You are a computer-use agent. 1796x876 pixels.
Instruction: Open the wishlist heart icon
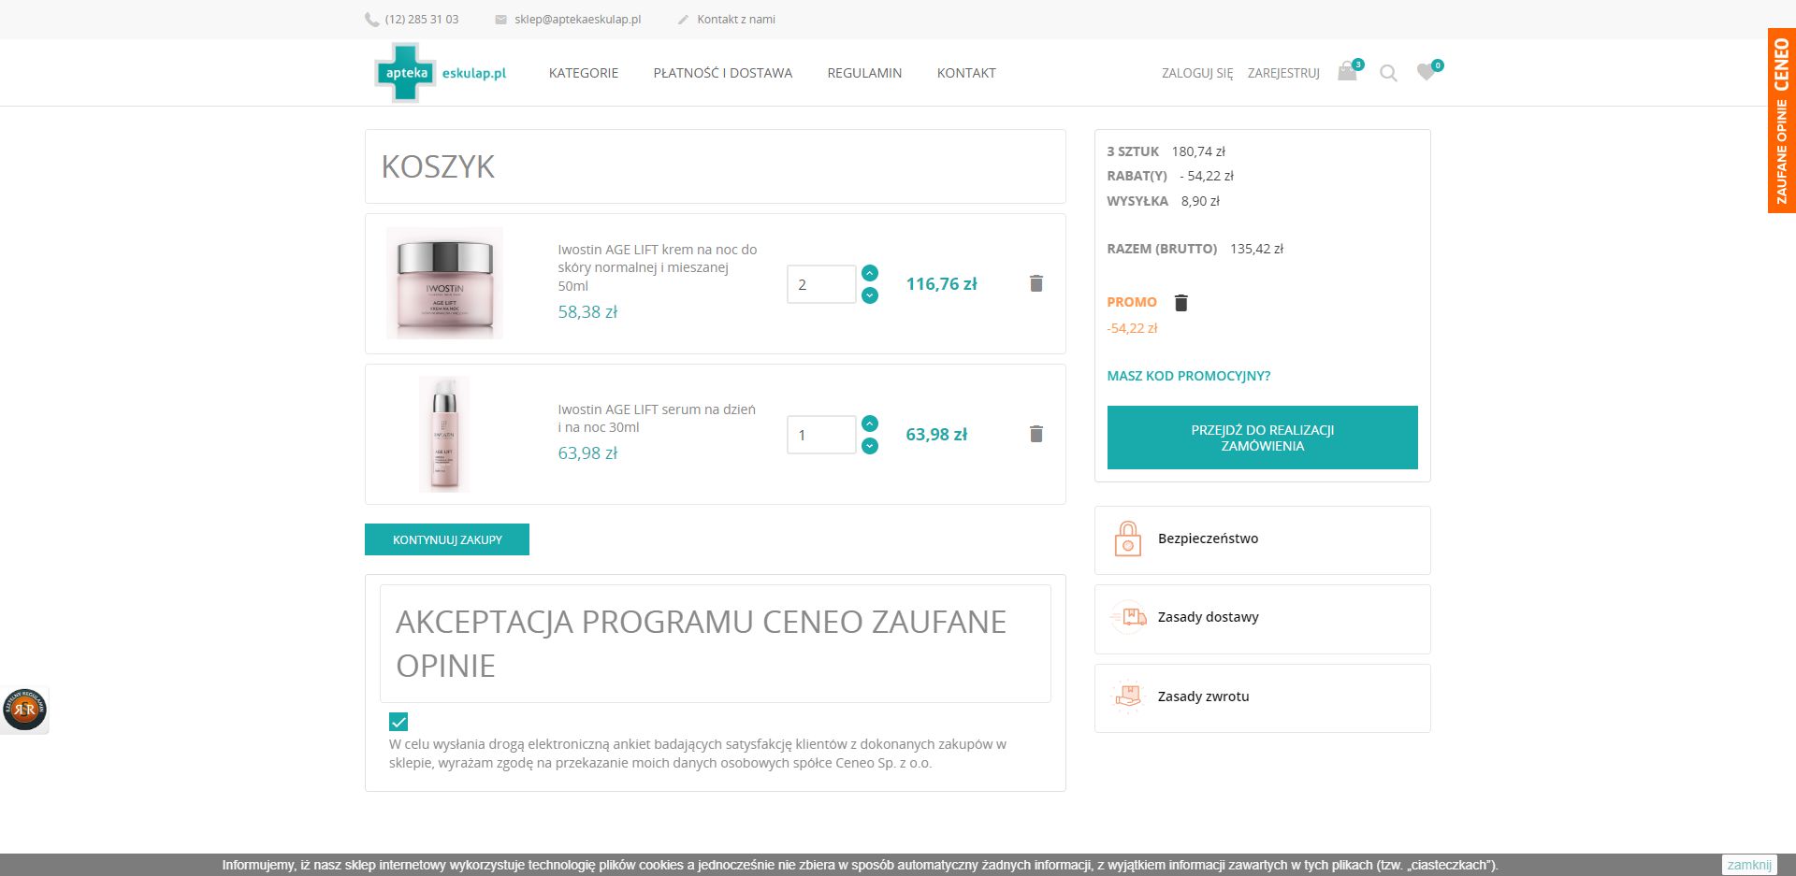tap(1426, 72)
